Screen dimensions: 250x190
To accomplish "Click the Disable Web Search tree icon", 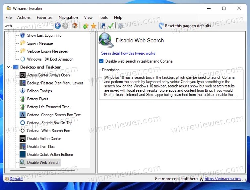I will point(23,162).
